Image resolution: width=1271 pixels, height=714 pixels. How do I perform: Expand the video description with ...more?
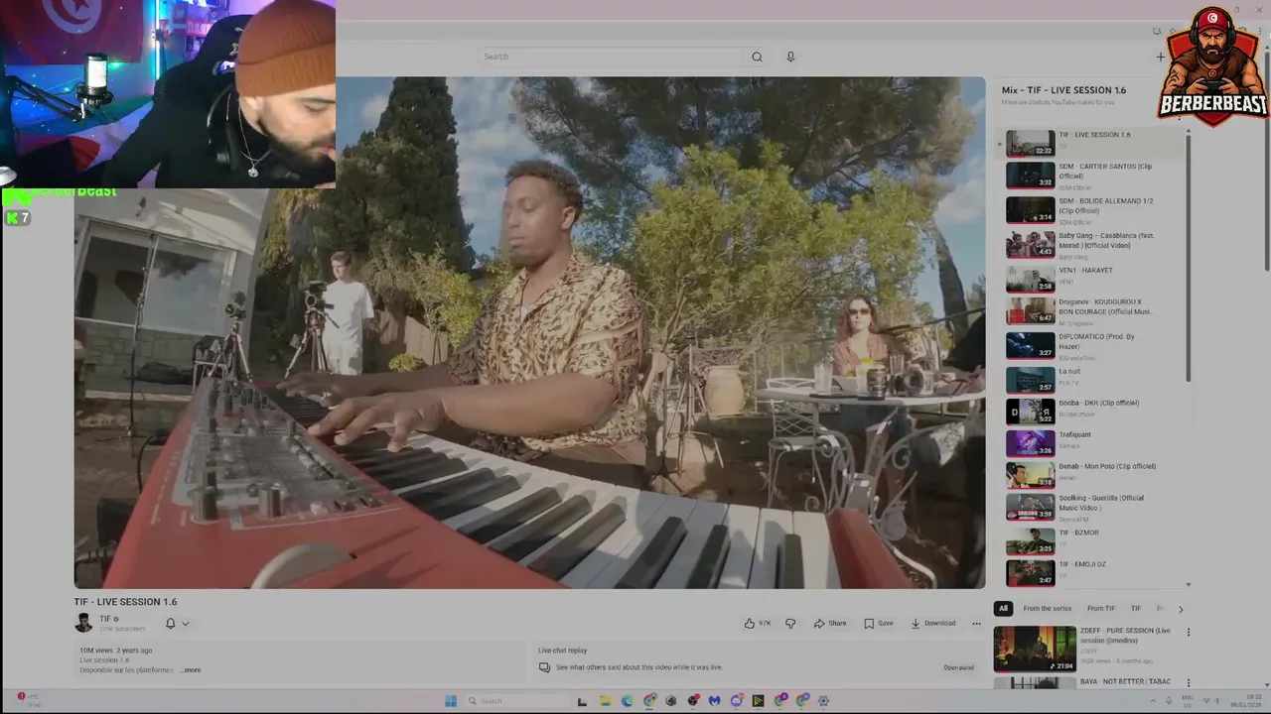tap(191, 670)
